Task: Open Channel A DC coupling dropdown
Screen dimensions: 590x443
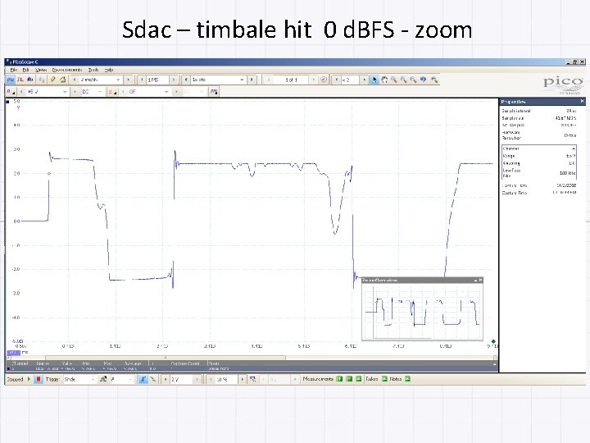Action: [x=100, y=92]
